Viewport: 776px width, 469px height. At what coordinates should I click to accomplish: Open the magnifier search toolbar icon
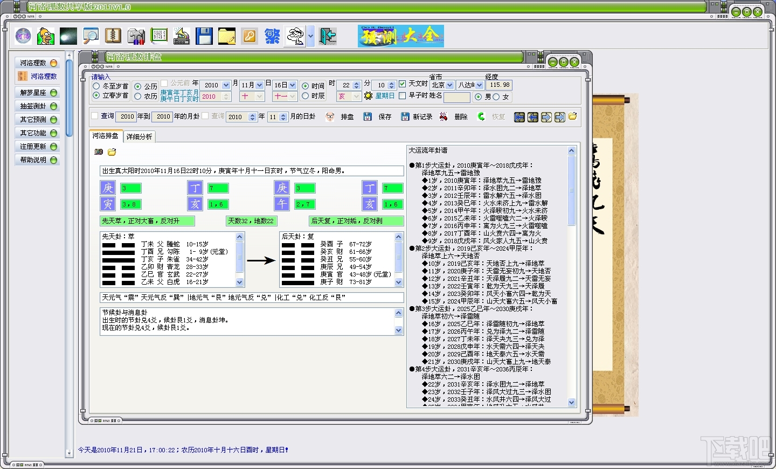(91, 36)
